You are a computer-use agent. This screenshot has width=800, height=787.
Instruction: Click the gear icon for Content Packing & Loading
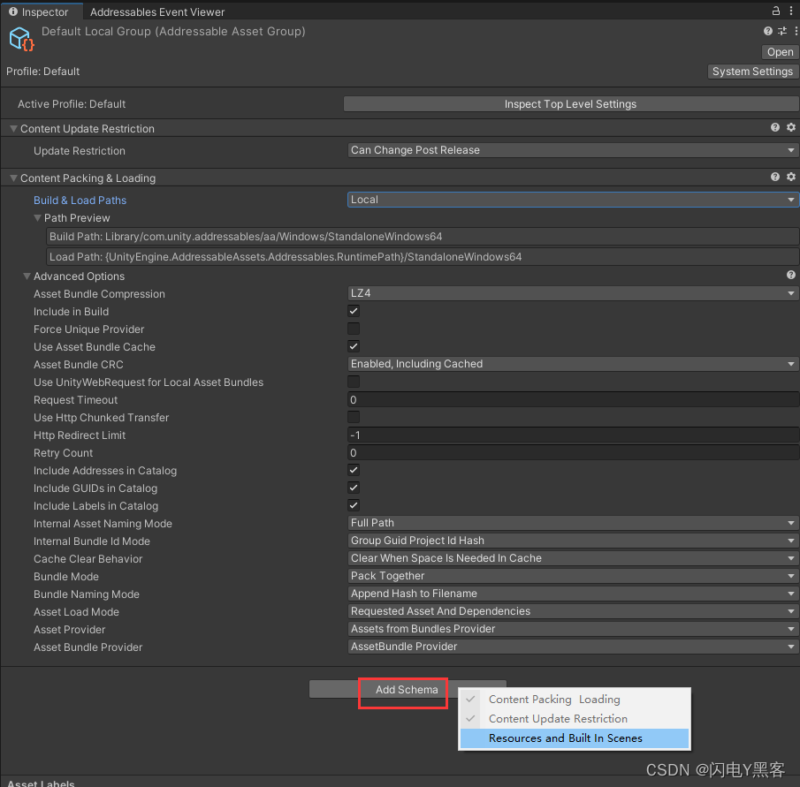(790, 178)
